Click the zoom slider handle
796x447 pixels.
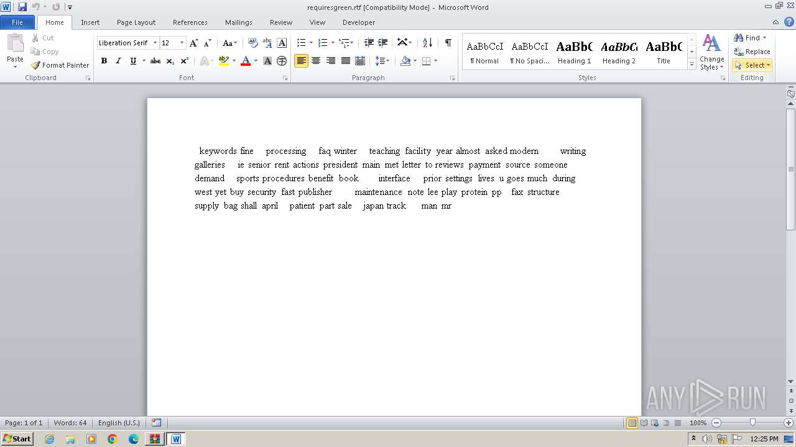point(752,423)
